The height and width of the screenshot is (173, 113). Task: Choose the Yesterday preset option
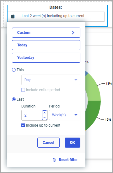click(x=46, y=58)
